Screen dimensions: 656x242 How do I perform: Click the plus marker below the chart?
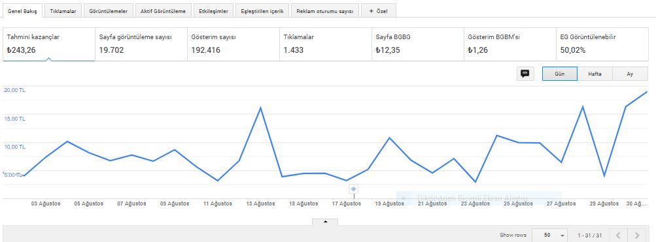pyautogui.click(x=354, y=189)
